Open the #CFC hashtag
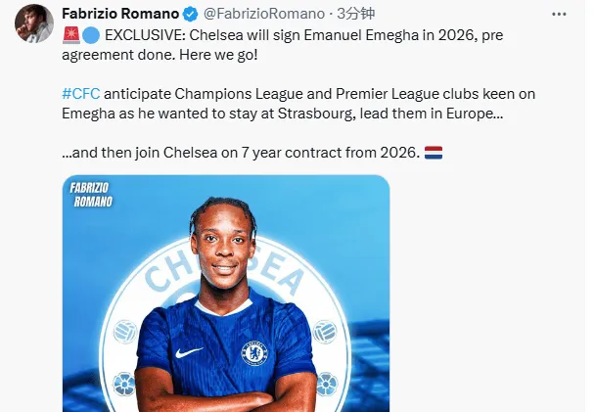595x412 pixels. pyautogui.click(x=80, y=94)
